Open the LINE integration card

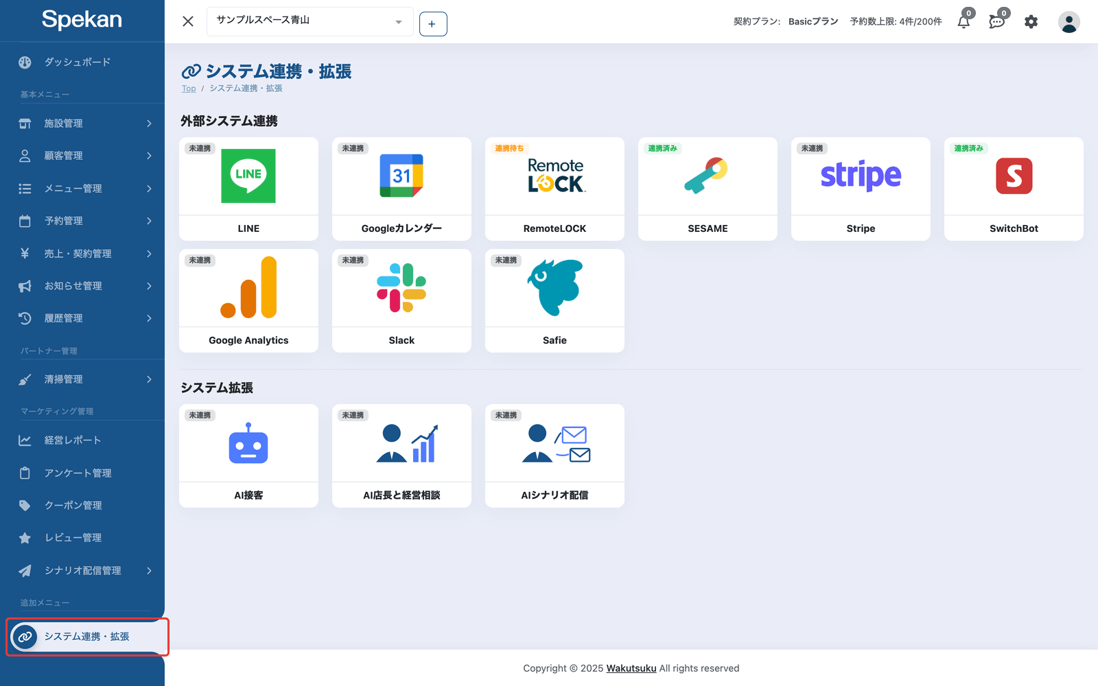tap(248, 189)
